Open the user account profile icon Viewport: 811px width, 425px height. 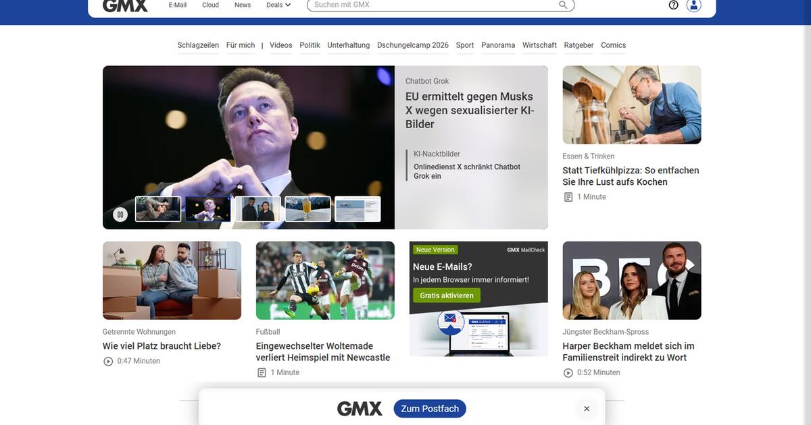pos(693,5)
